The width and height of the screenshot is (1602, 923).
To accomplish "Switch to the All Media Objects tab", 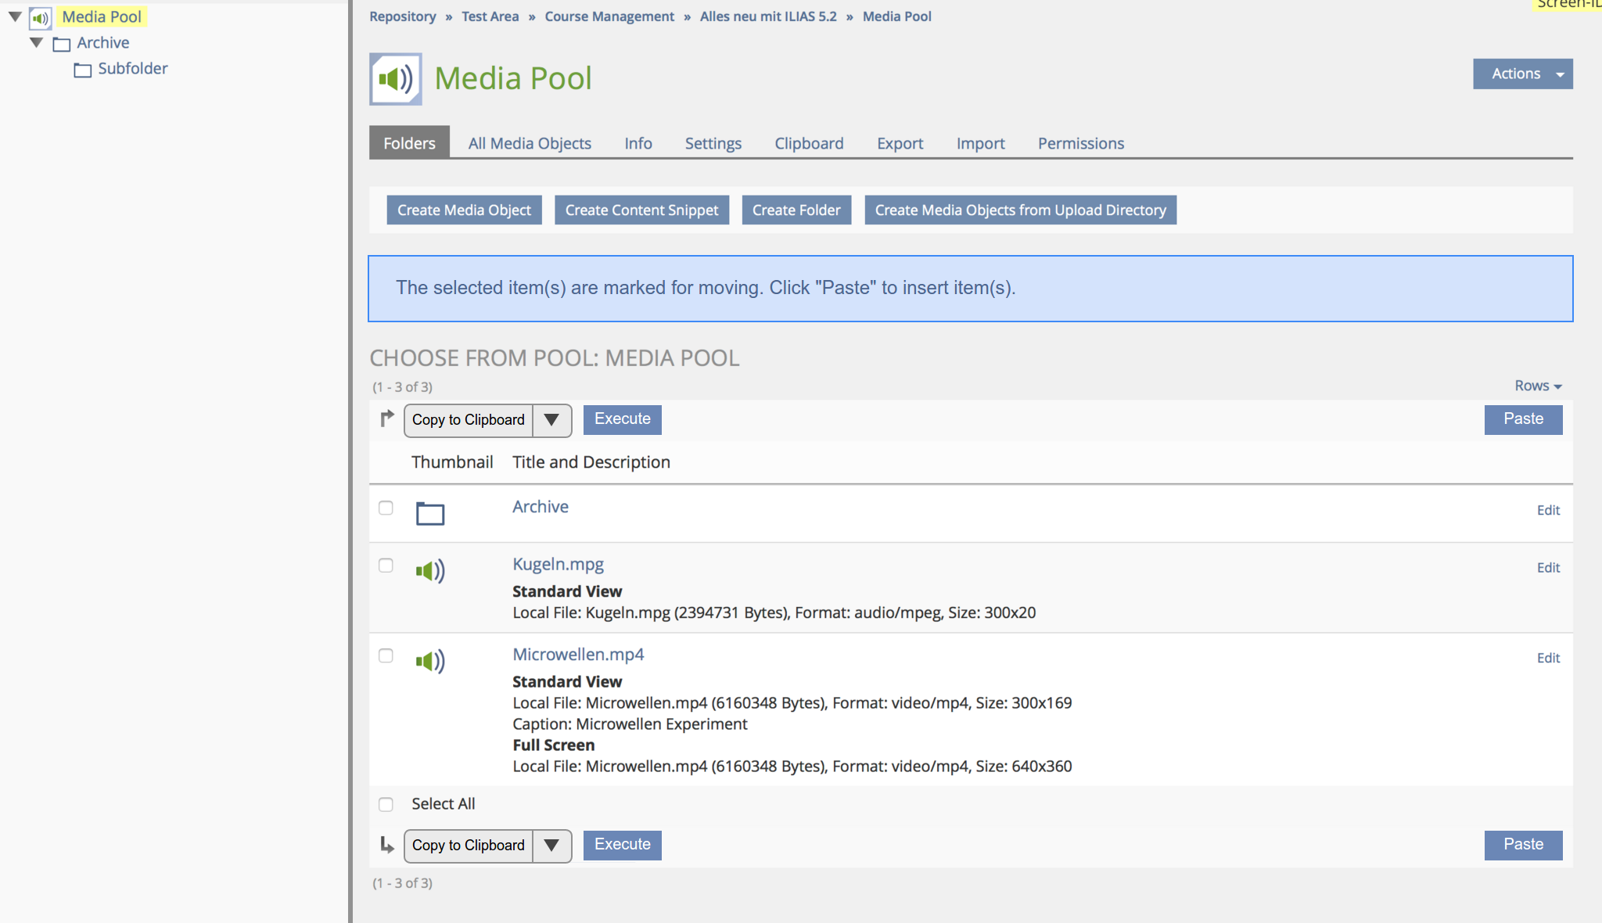I will point(530,143).
